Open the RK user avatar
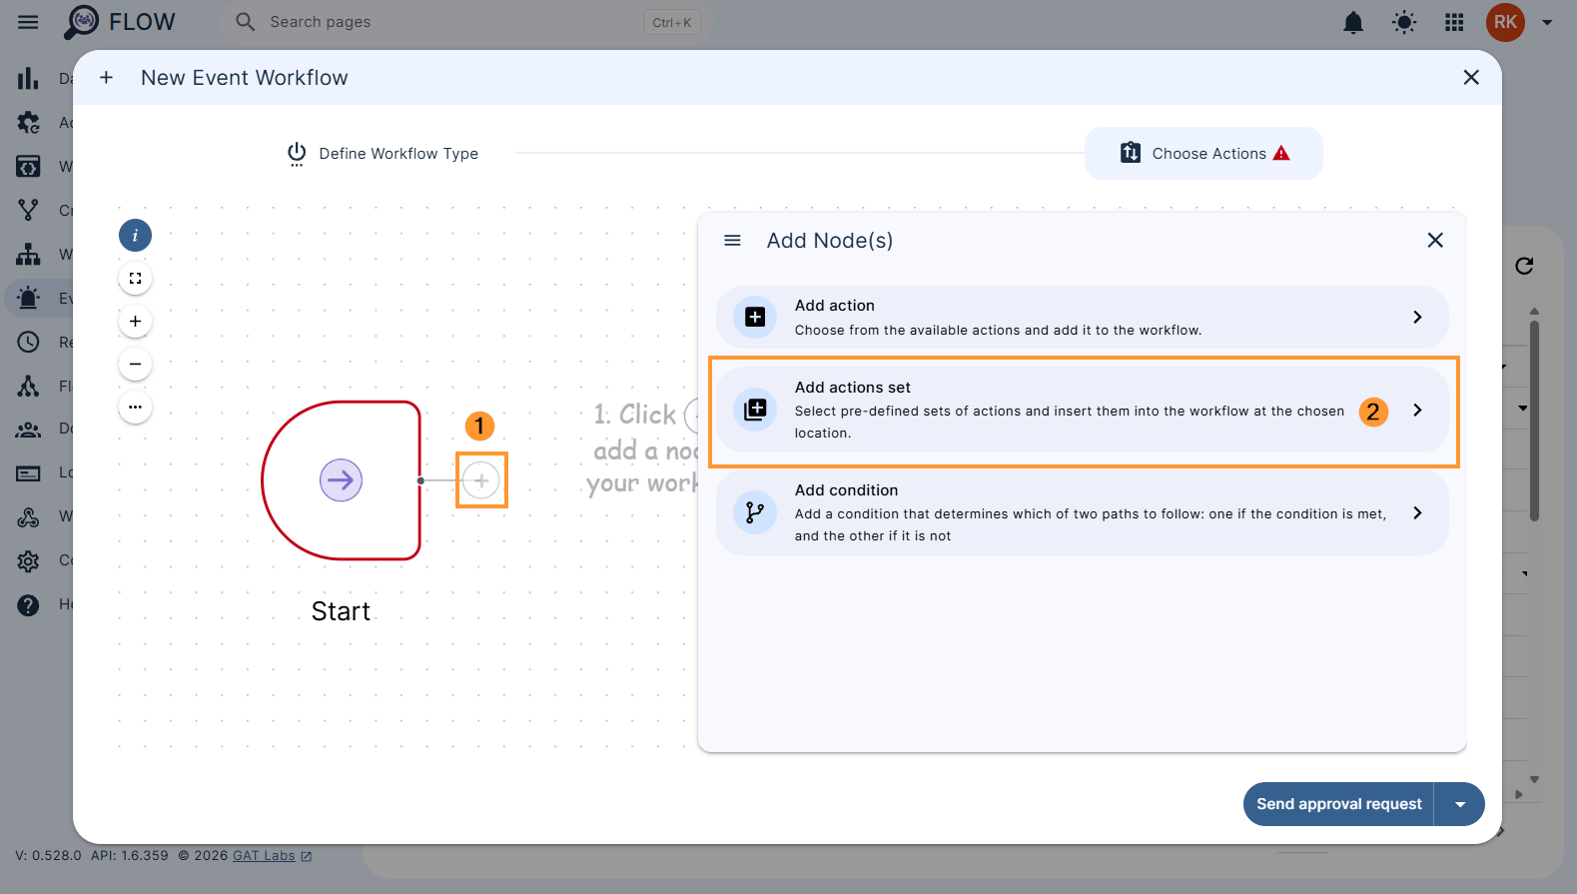1577x894 pixels. click(1505, 22)
